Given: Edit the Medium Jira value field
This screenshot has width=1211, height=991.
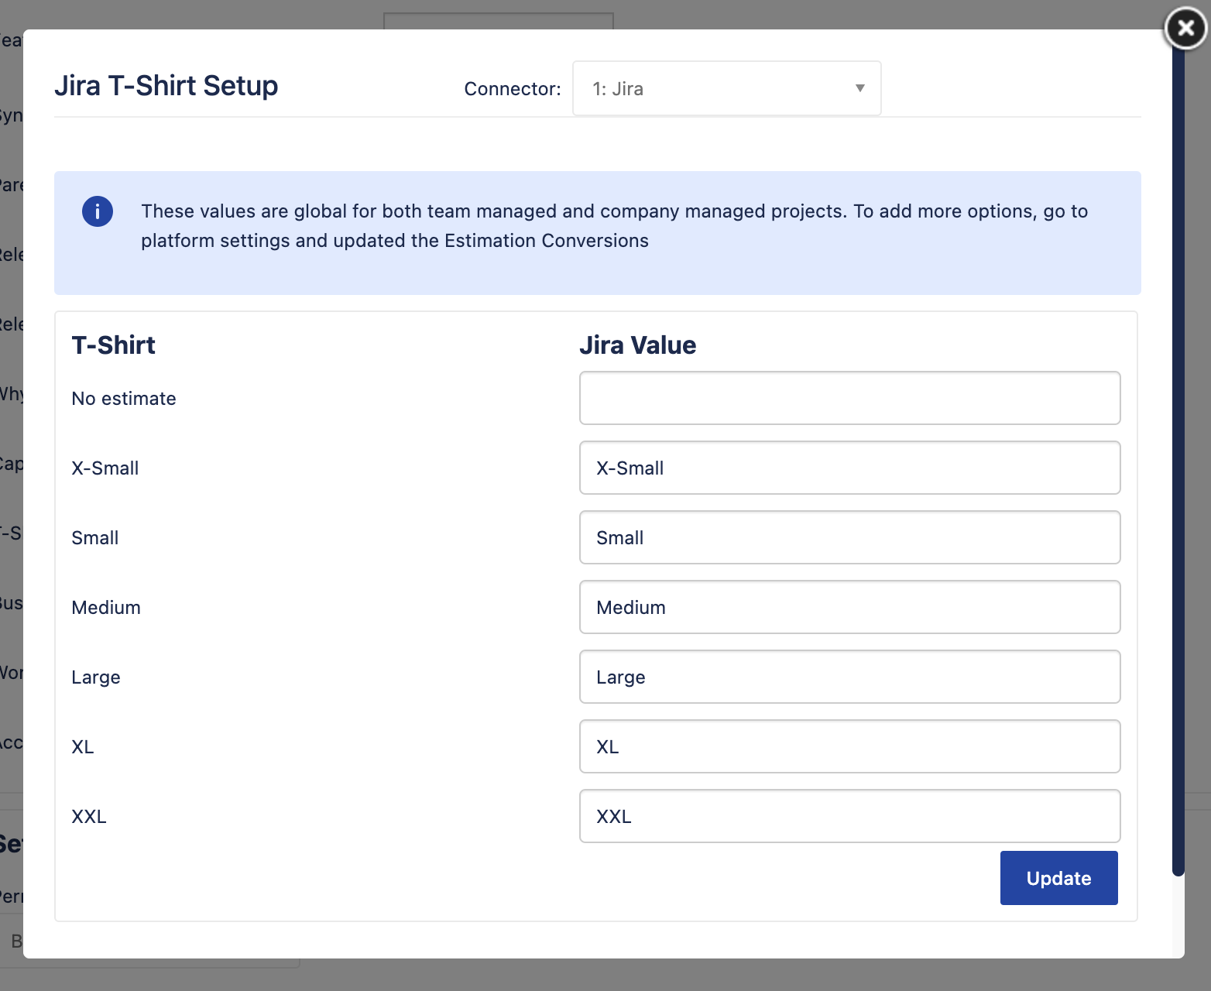Looking at the screenshot, I should pos(849,607).
